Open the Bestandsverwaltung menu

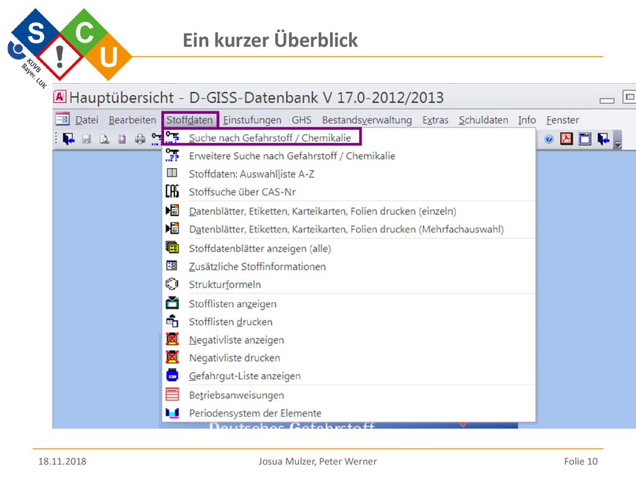click(367, 120)
